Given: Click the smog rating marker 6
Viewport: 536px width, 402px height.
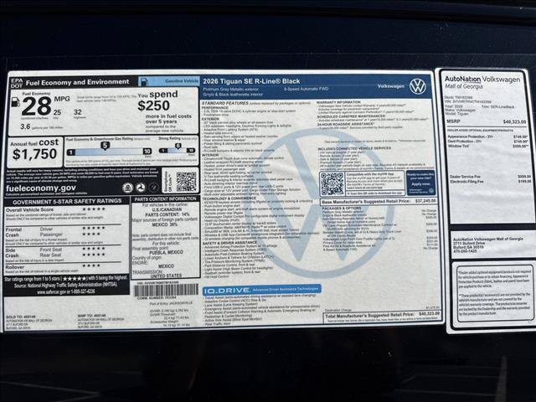Looking at the screenshot, I should point(178,146).
